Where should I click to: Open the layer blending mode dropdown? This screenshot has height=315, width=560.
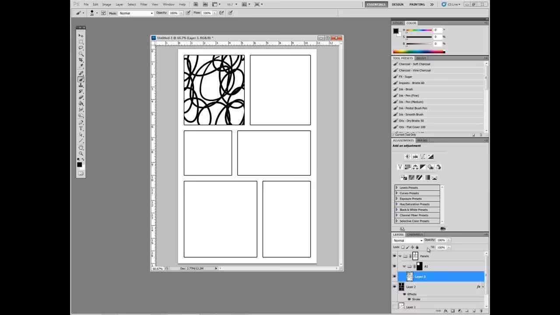[x=407, y=240]
